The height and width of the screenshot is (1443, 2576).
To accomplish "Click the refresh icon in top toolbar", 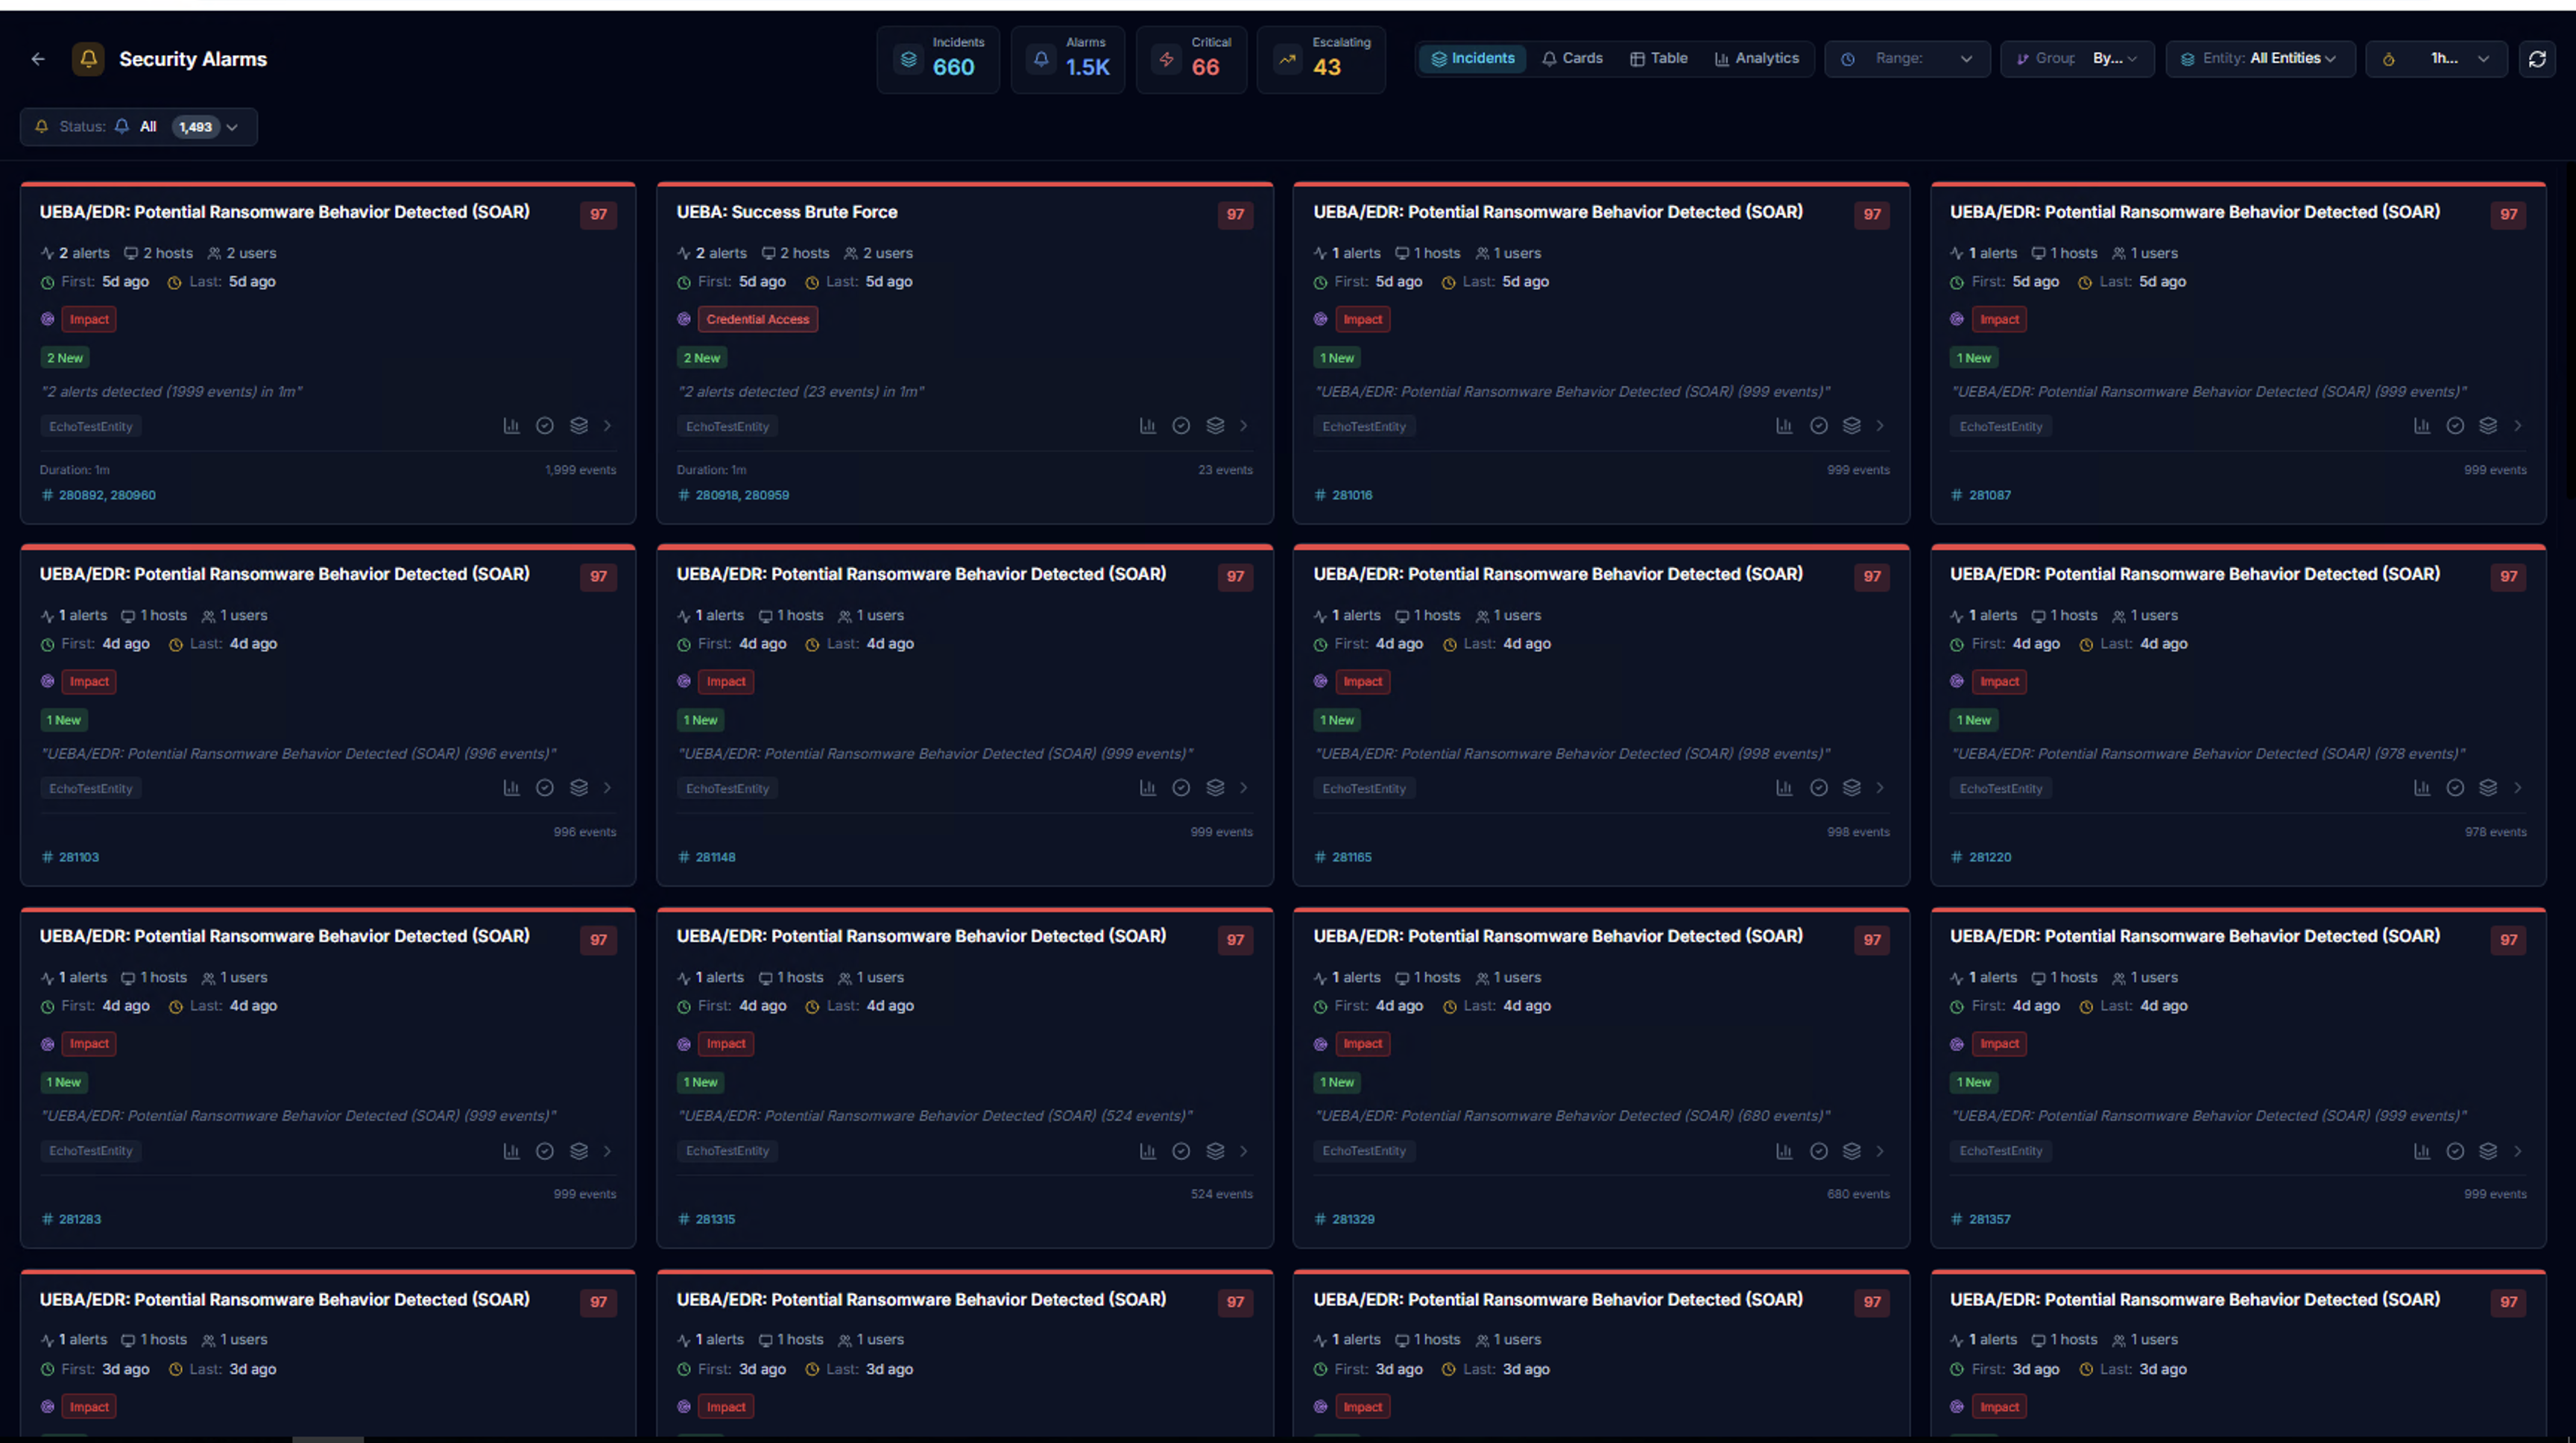I will [2537, 59].
